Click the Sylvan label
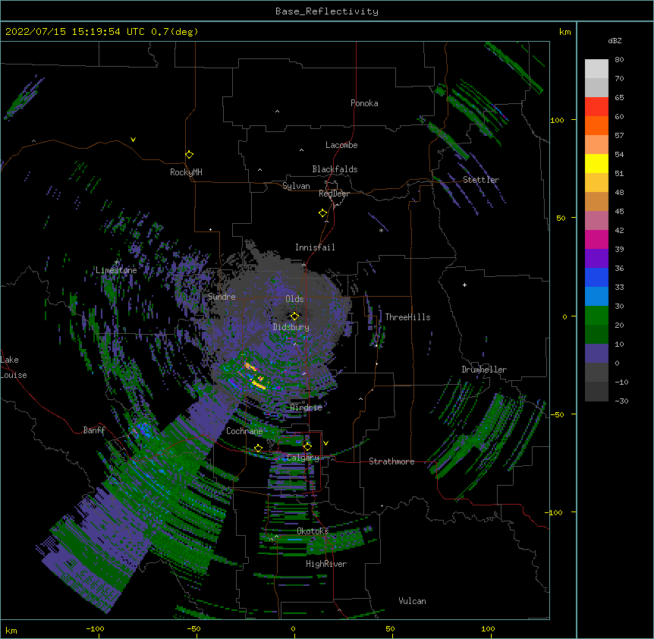 click(x=296, y=186)
